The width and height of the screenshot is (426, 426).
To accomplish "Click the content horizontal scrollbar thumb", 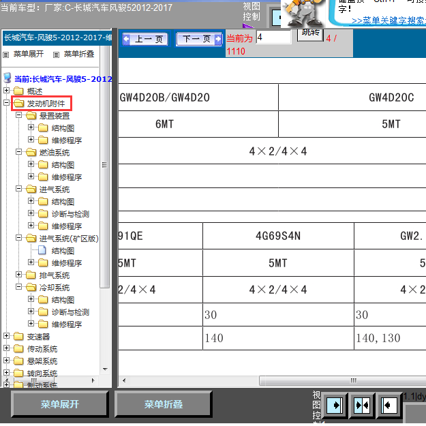I will pyautogui.click(x=343, y=380).
